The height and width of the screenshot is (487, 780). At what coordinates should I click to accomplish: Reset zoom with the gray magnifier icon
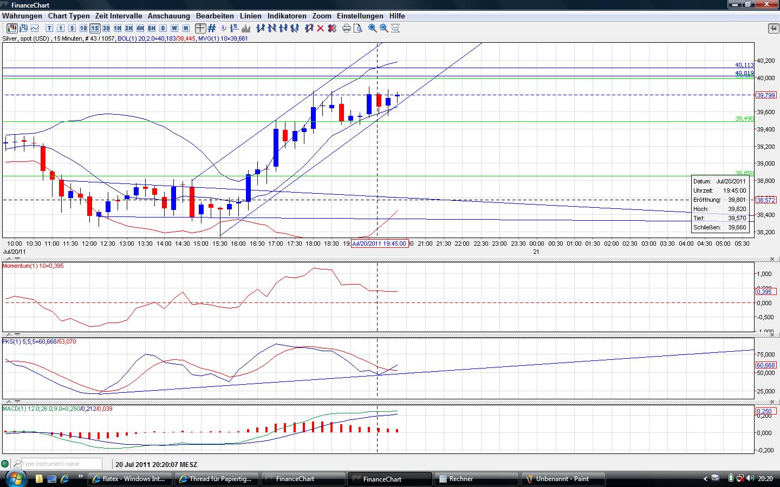(395, 28)
